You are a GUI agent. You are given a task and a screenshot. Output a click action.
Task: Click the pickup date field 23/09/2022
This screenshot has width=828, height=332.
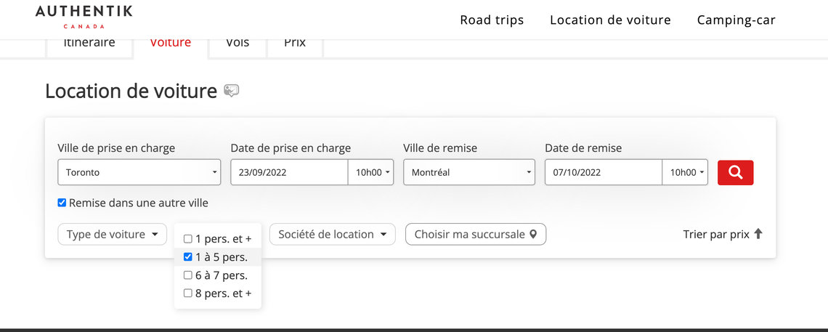click(x=289, y=172)
